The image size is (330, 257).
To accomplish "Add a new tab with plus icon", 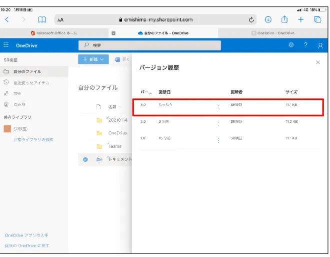I will (300, 20).
